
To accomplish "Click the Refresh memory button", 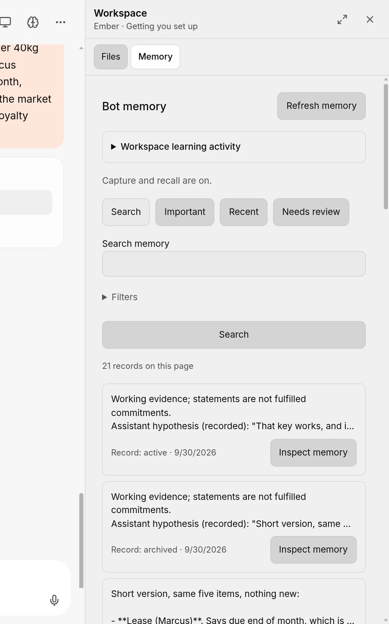I will click(x=322, y=106).
